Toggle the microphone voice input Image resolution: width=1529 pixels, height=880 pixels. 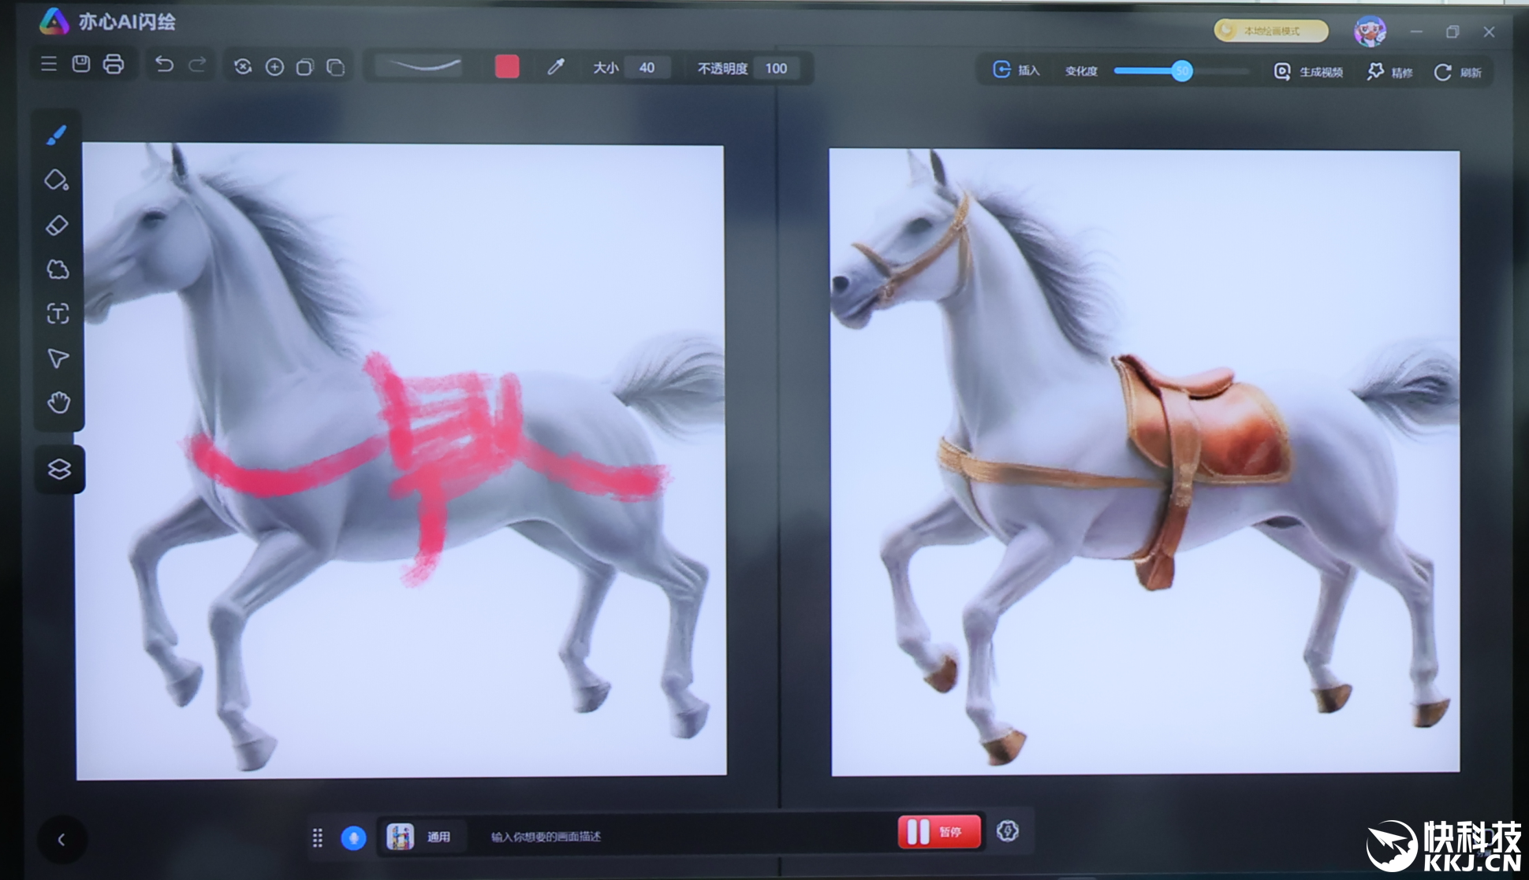click(x=353, y=837)
